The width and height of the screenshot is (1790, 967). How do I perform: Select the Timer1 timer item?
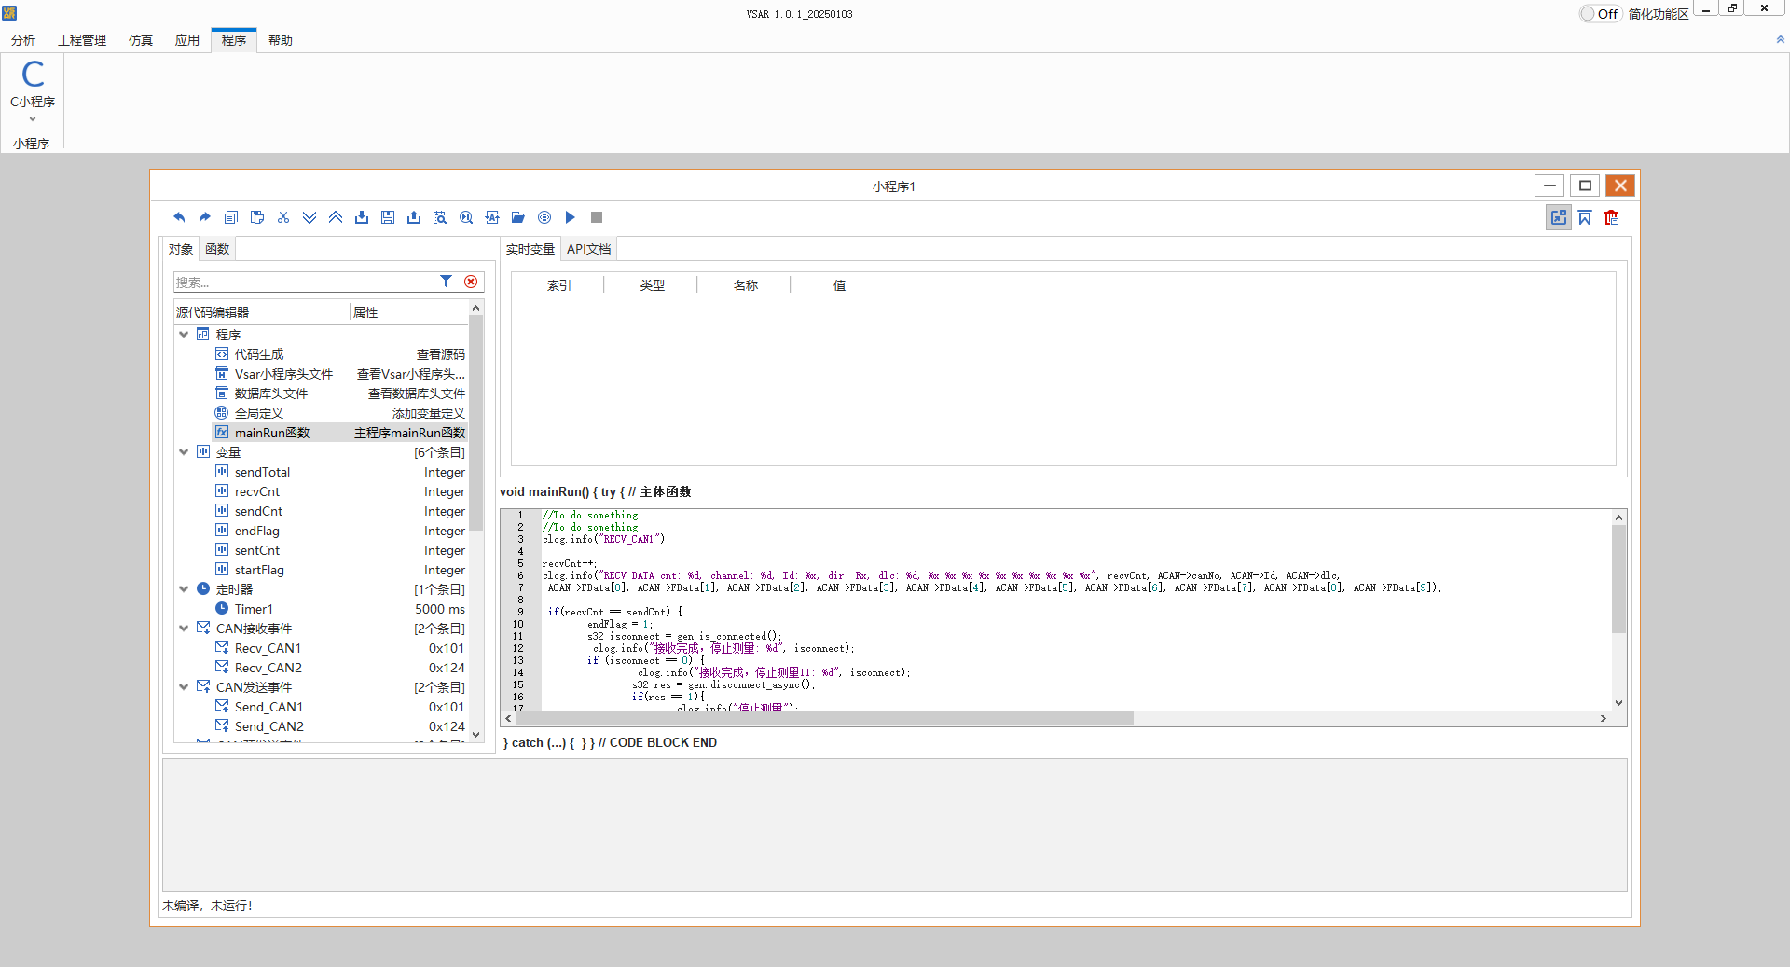point(254,609)
